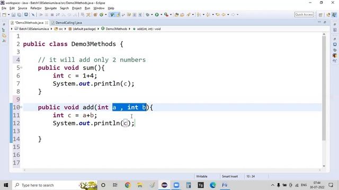Expand the New Java Class dropdown
This screenshot has height=190, width=339.
coord(106,15)
